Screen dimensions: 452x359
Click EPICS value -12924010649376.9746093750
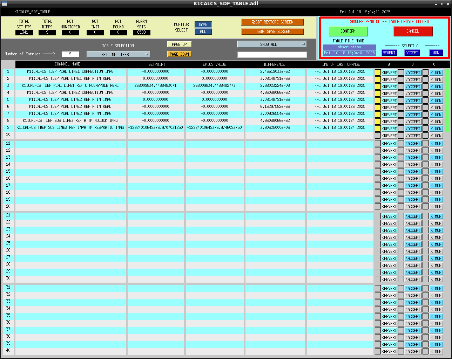(214, 127)
